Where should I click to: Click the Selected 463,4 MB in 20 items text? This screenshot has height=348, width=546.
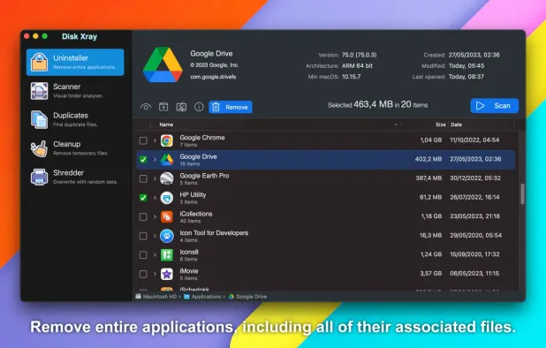[378, 105]
